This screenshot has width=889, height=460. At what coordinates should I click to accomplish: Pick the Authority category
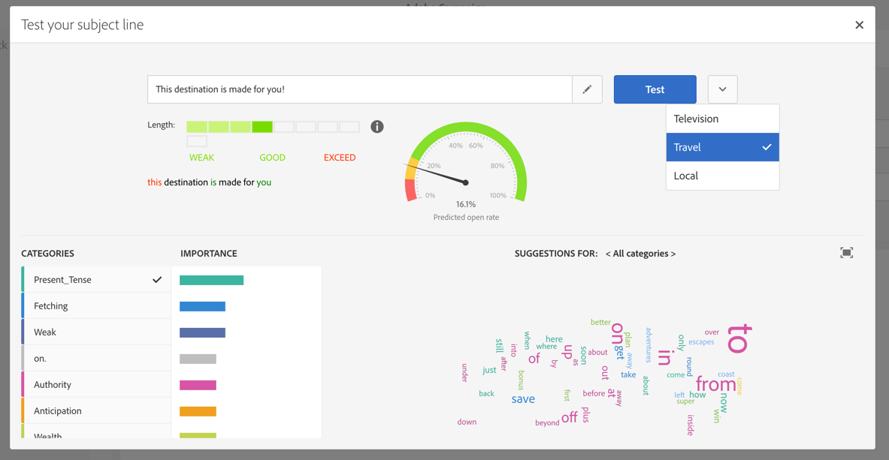(96, 385)
